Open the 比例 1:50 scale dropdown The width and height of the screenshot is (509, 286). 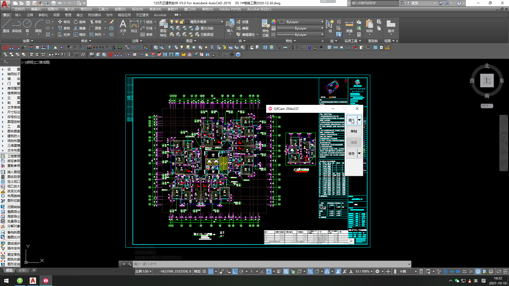[x=143, y=271]
